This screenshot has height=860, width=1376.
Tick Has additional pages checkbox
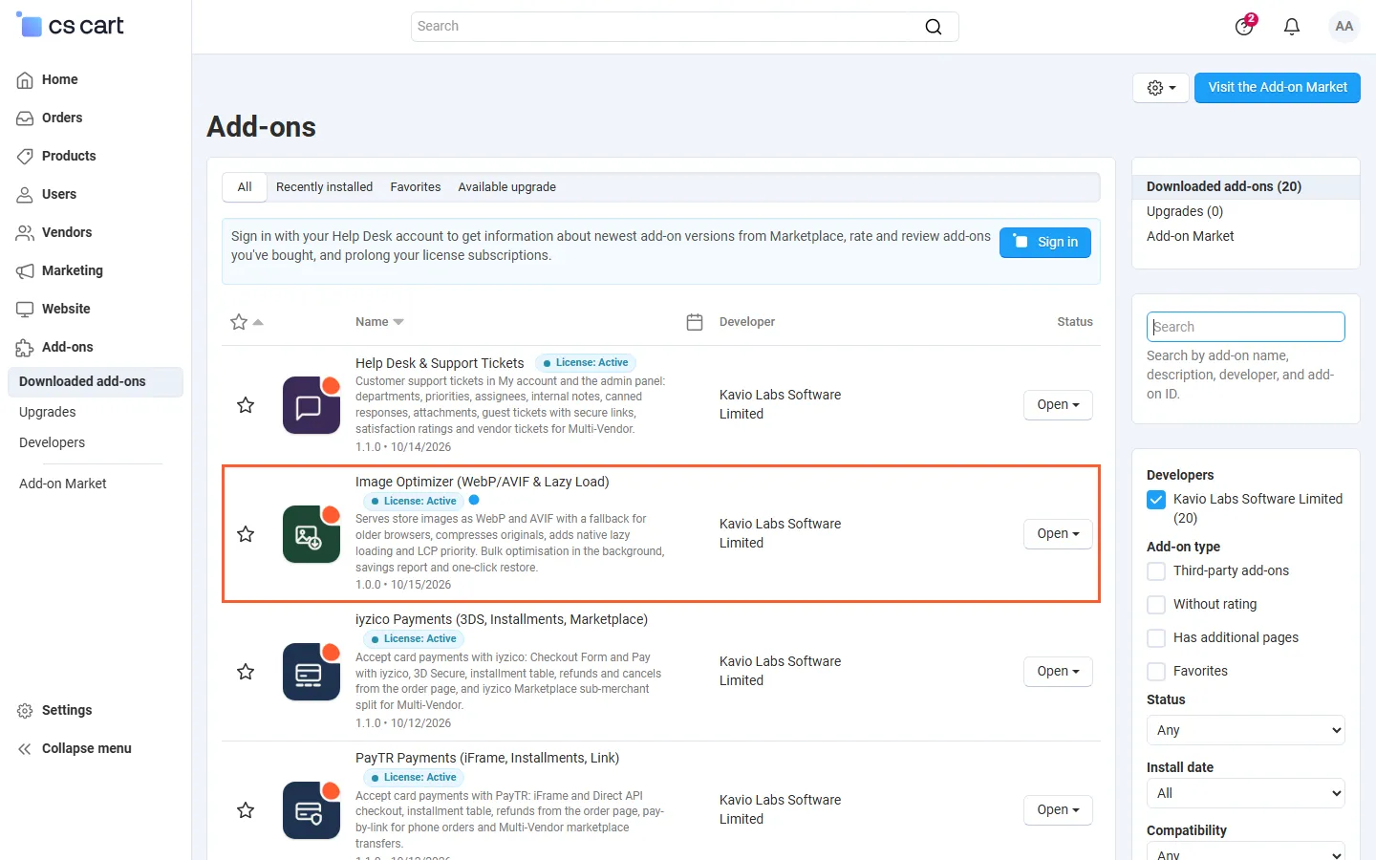[x=1156, y=638]
